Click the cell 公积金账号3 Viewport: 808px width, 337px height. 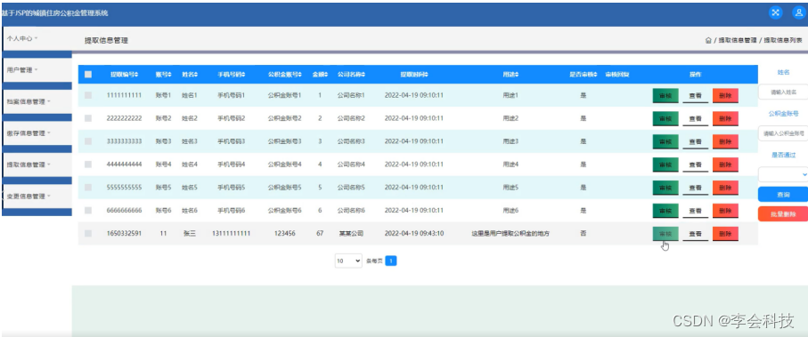[x=284, y=141]
